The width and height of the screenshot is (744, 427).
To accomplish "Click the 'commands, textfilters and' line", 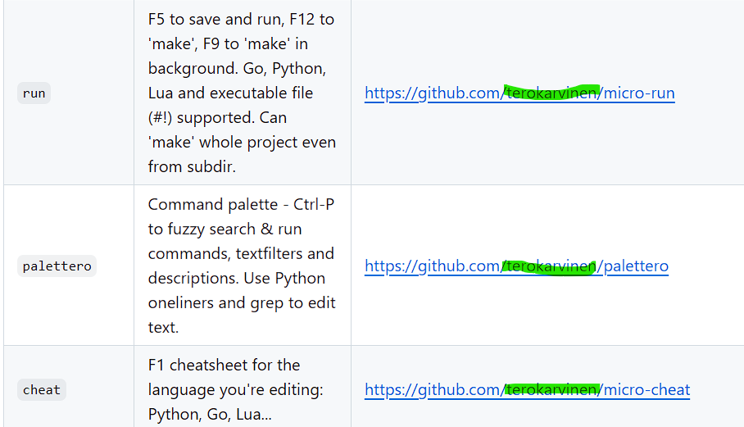I will pyautogui.click(x=241, y=254).
